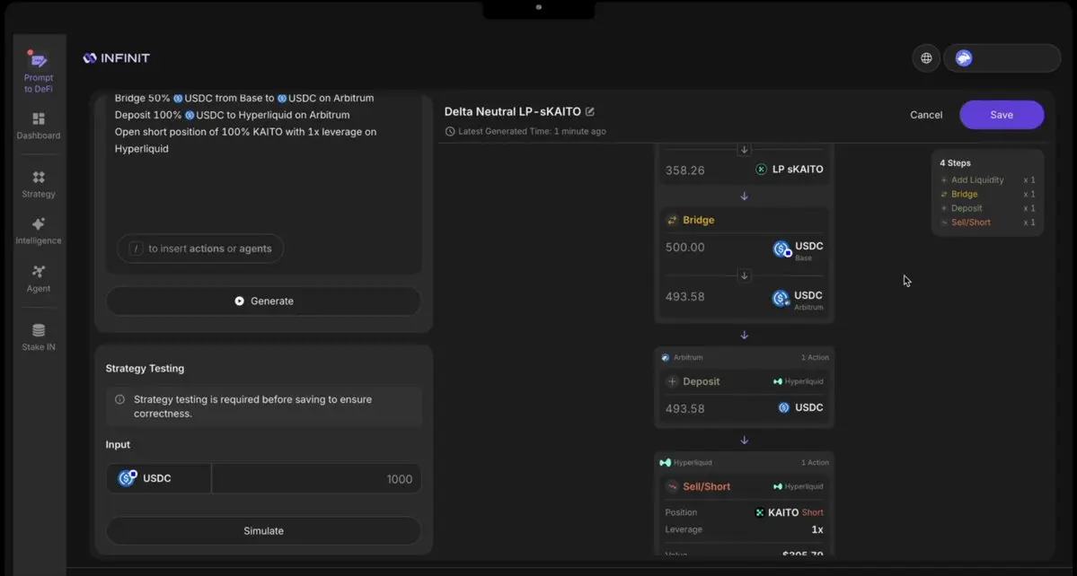Save the strategy
The height and width of the screenshot is (576, 1077).
pyautogui.click(x=1002, y=115)
